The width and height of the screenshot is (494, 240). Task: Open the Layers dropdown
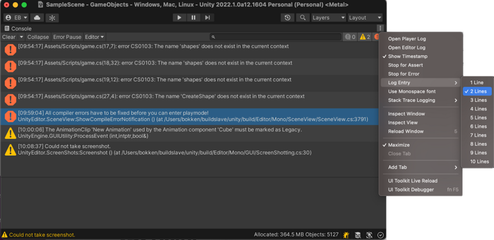coord(328,18)
